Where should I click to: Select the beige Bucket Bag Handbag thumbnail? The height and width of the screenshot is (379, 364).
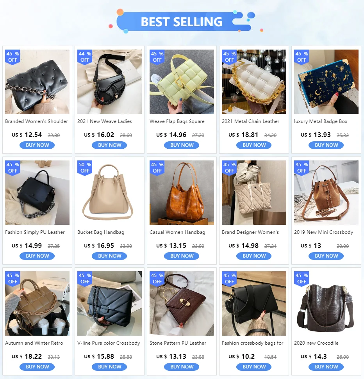click(109, 193)
